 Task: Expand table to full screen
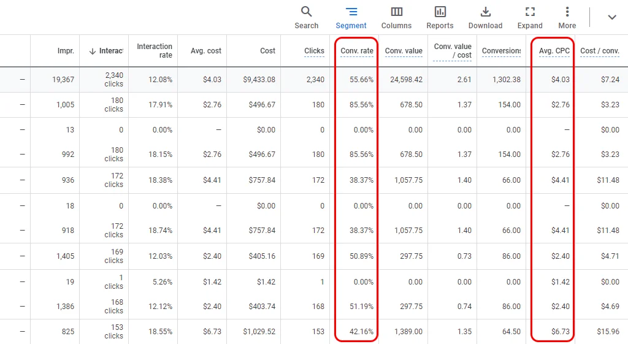click(x=530, y=12)
